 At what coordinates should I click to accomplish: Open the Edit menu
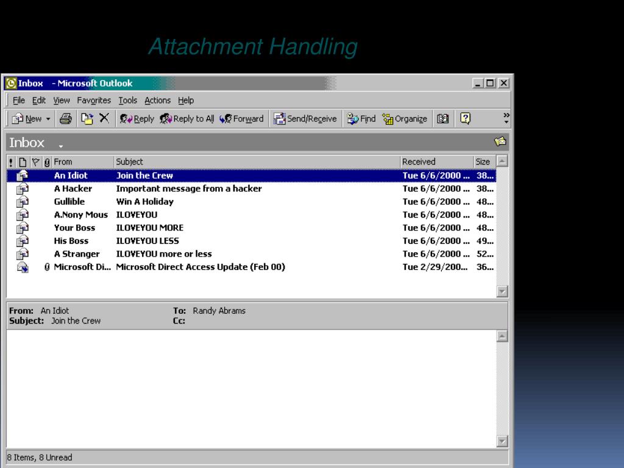tap(39, 101)
